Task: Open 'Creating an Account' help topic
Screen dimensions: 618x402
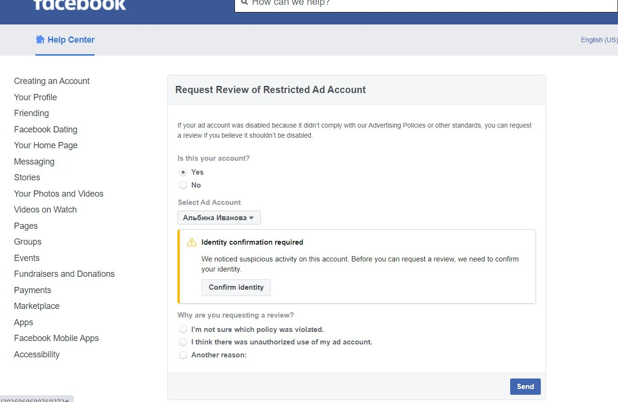Action: click(x=52, y=81)
